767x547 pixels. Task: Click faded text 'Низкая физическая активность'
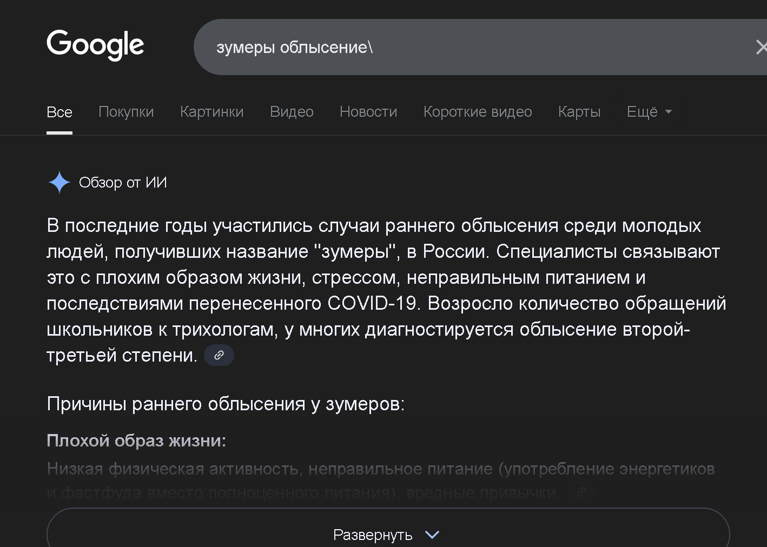[x=173, y=469]
